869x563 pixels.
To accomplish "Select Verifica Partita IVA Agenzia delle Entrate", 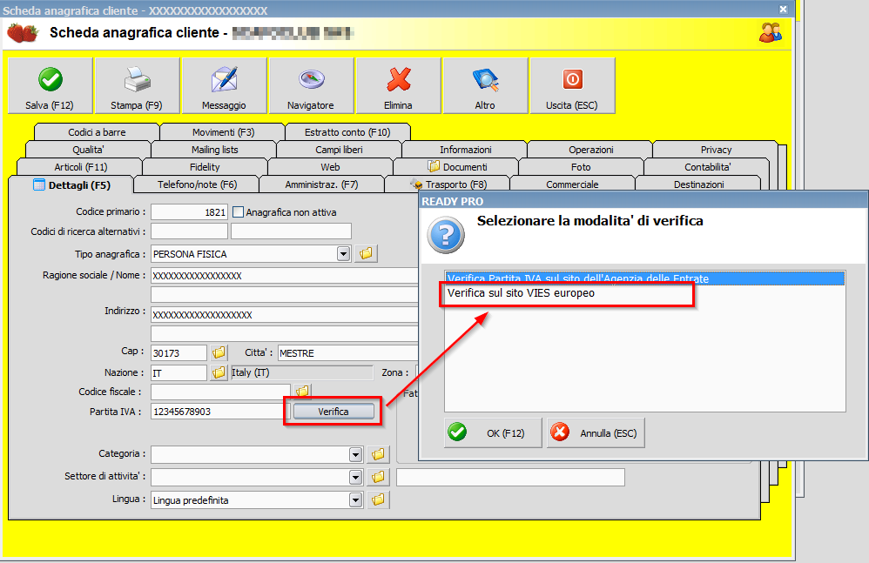I will [645, 278].
